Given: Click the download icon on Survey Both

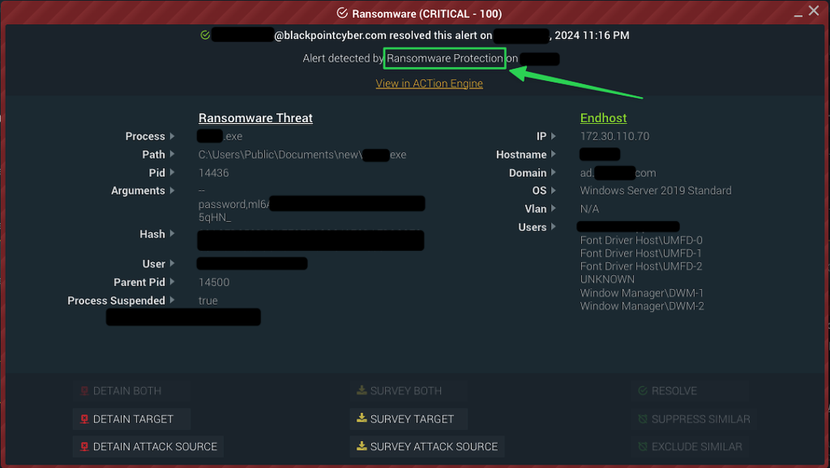Looking at the screenshot, I should 362,390.
